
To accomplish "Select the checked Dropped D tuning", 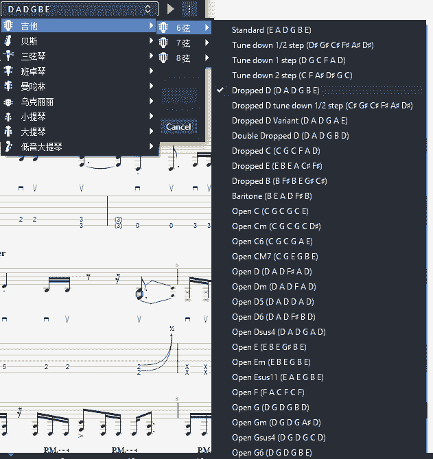I will click(x=275, y=91).
